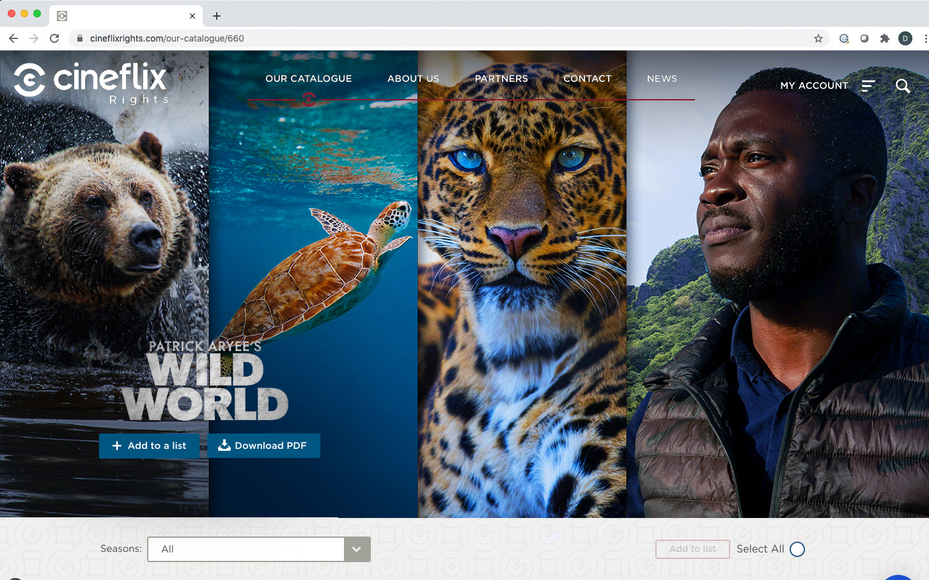
Task: Close the current browser tab
Action: point(192,16)
